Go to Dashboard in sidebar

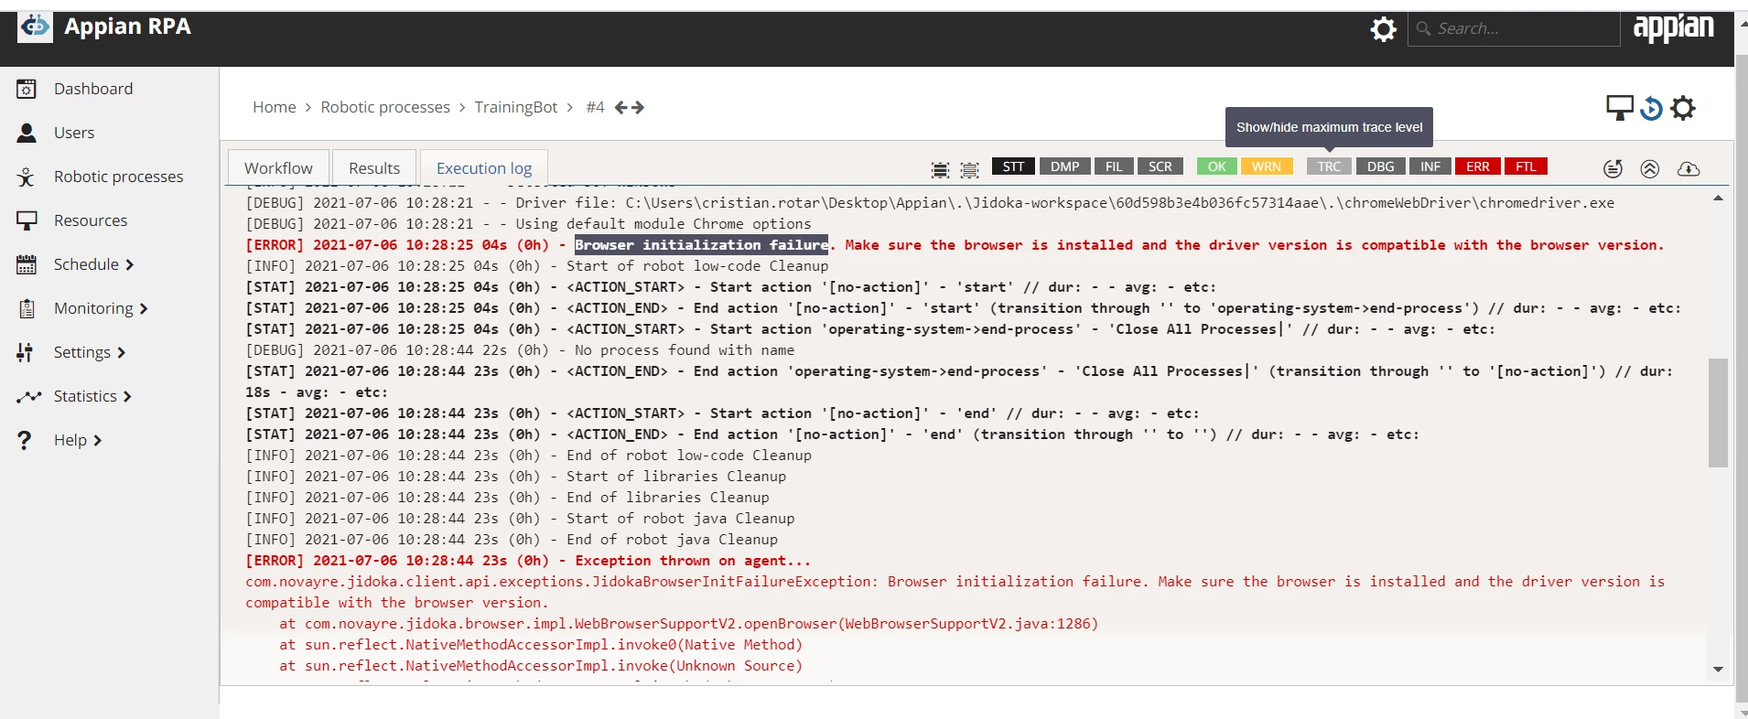(93, 89)
